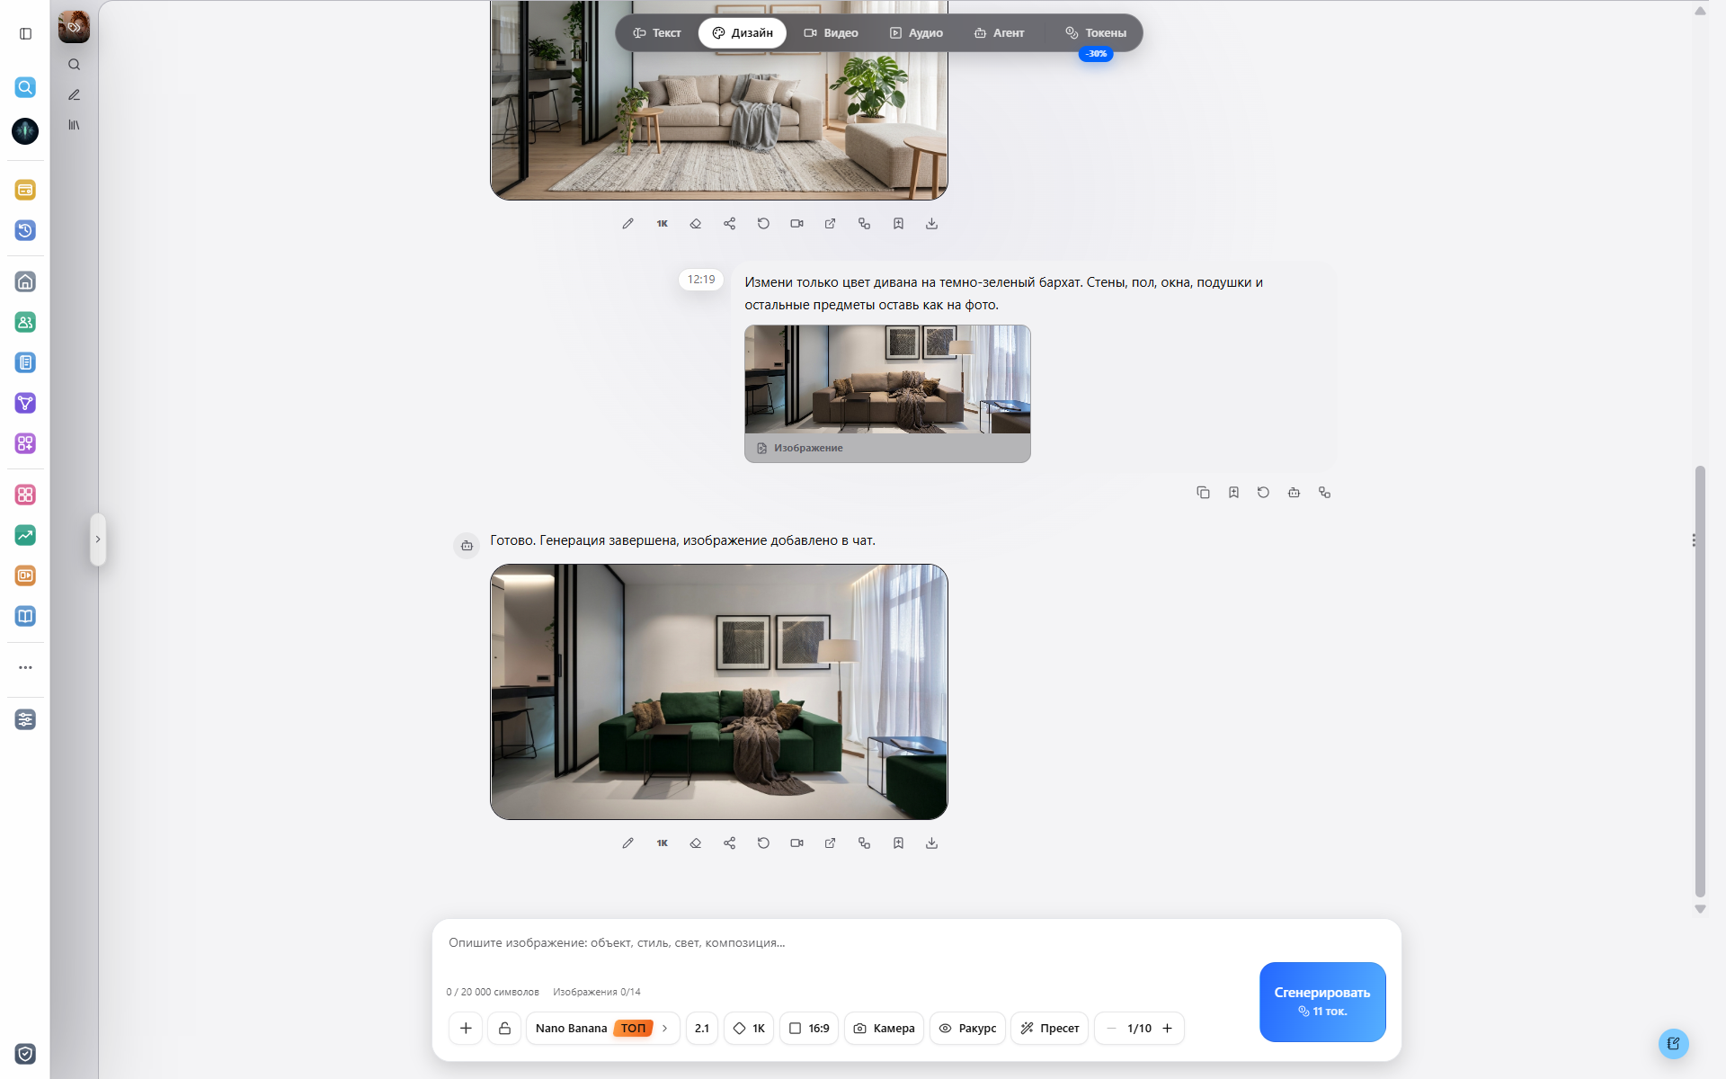Open the 2.1 version dropdown

point(702,1028)
